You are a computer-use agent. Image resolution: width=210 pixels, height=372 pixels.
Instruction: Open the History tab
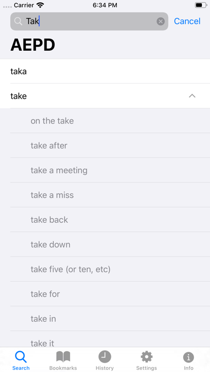pos(104,360)
